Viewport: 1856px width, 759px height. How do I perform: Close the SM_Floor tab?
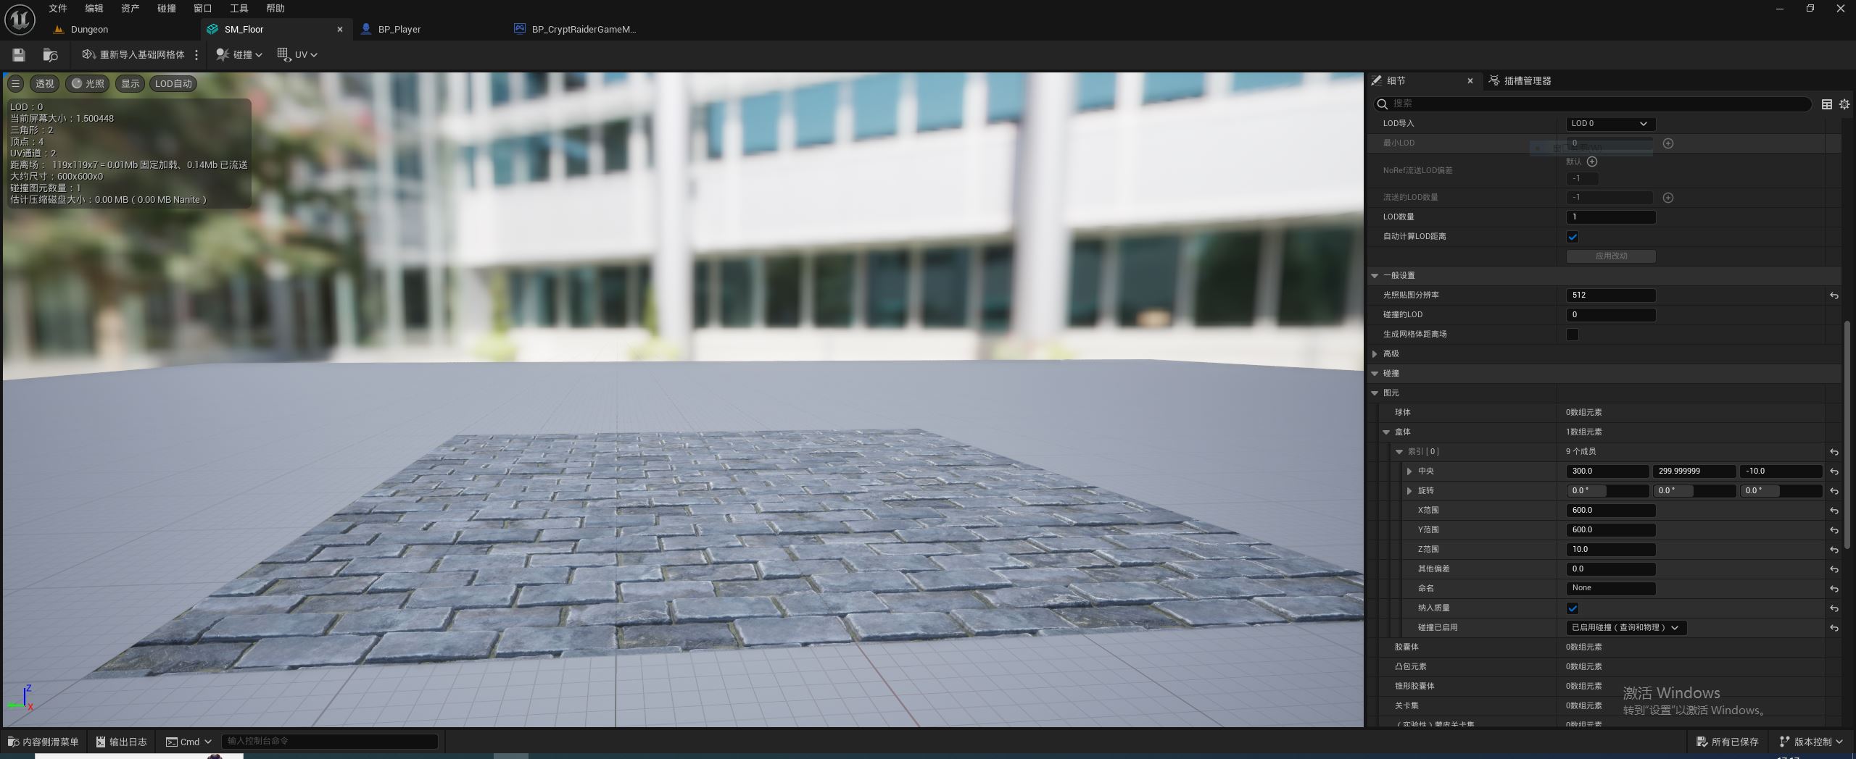click(x=340, y=29)
